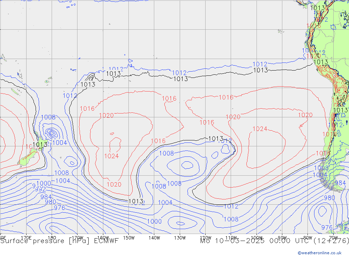
Task: Click the 1004 label east of New Zealand's North Island
Action: click(60, 142)
